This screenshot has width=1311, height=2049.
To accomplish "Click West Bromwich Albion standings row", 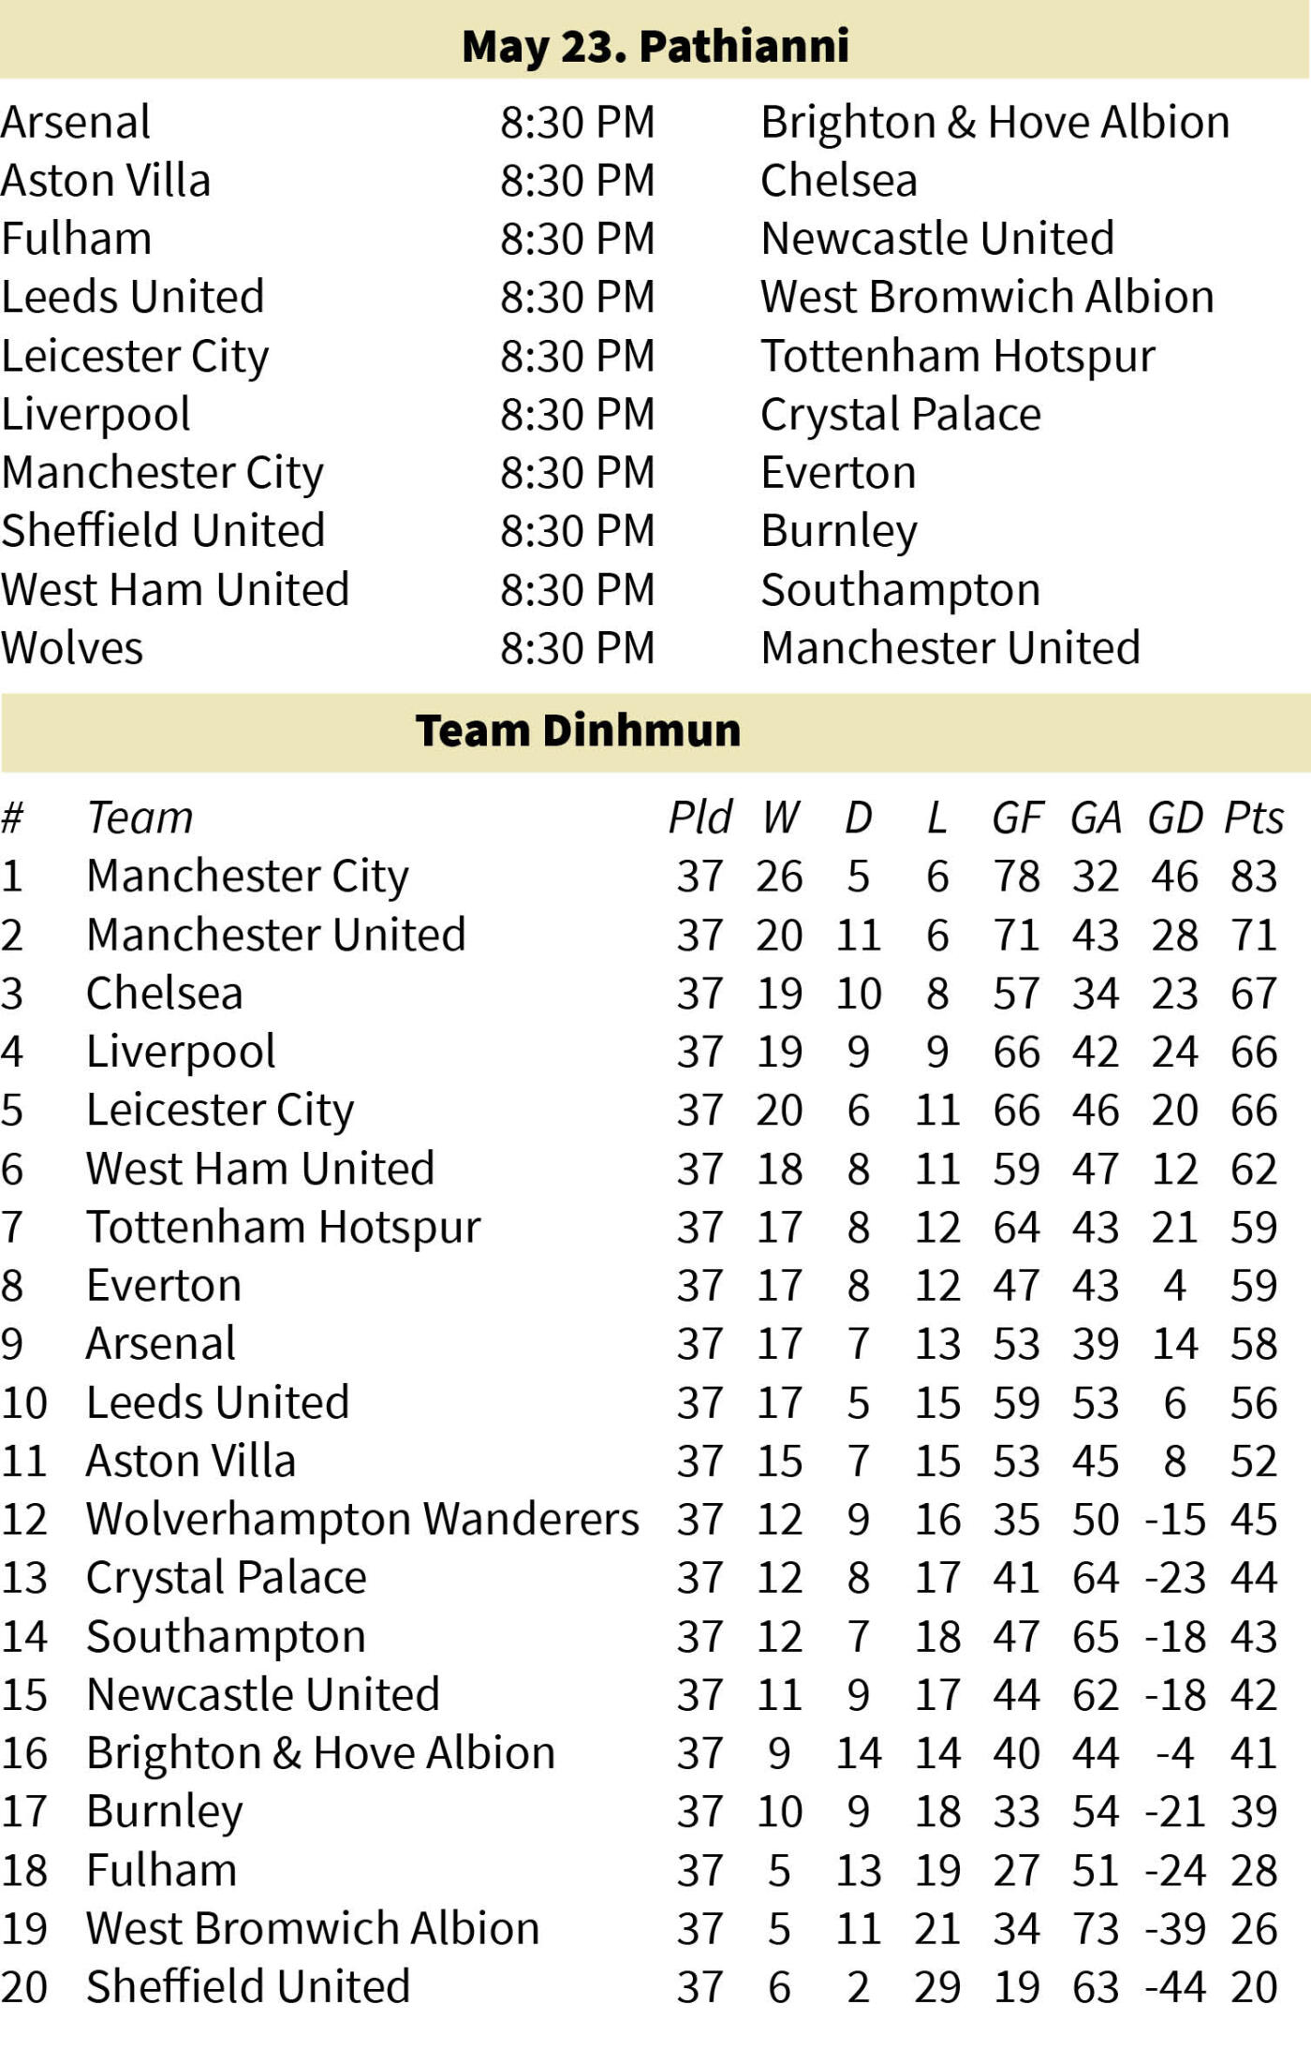I will [x=640, y=1928].
